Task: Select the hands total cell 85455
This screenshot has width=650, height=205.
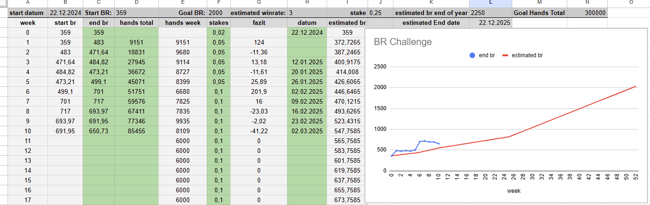Action: point(136,131)
